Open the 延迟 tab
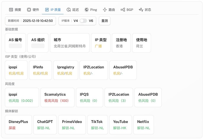The height and width of the screenshot is (140, 204). pos(73,10)
